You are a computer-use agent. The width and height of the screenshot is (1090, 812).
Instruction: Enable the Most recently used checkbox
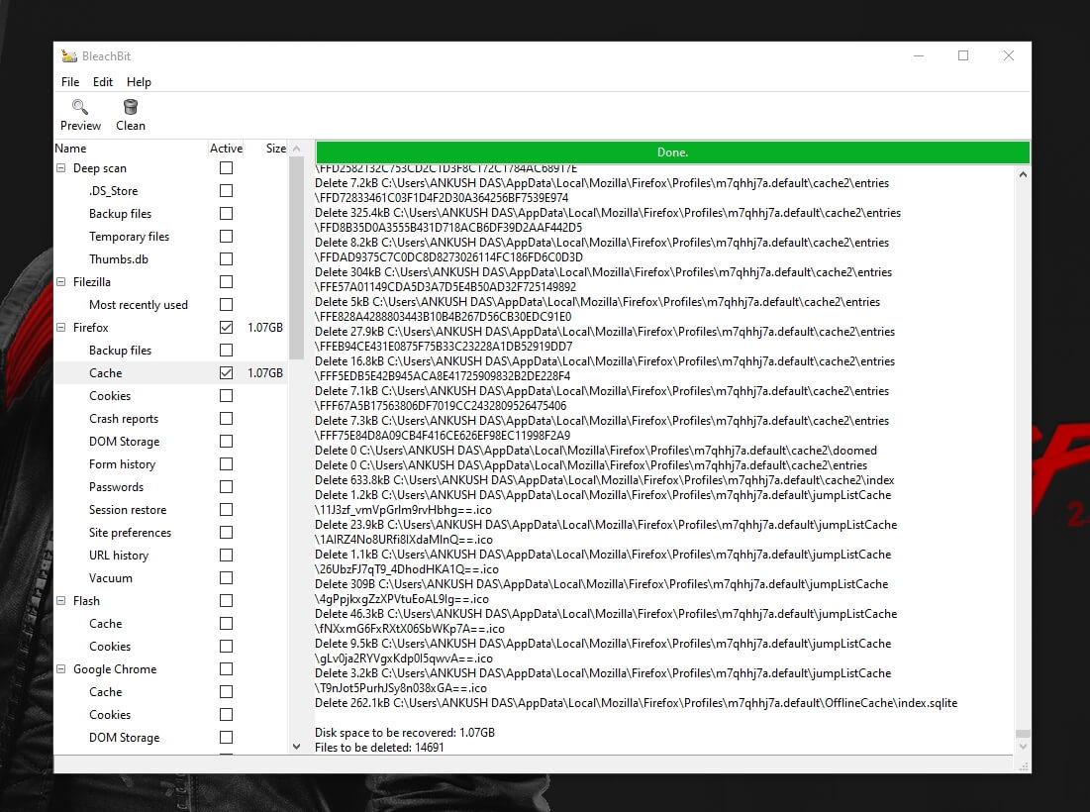pos(226,305)
